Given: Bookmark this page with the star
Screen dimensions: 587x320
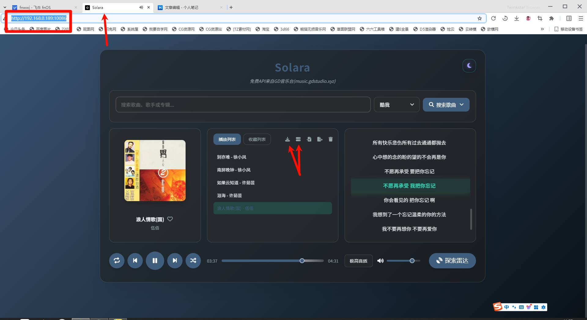Looking at the screenshot, I should 480,18.
